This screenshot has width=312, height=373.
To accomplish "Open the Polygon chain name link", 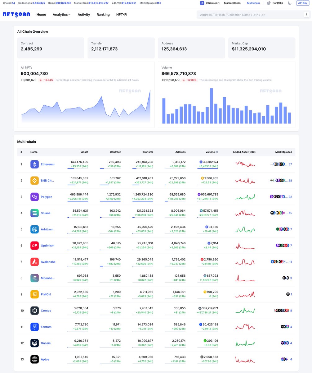I will (x=47, y=197).
